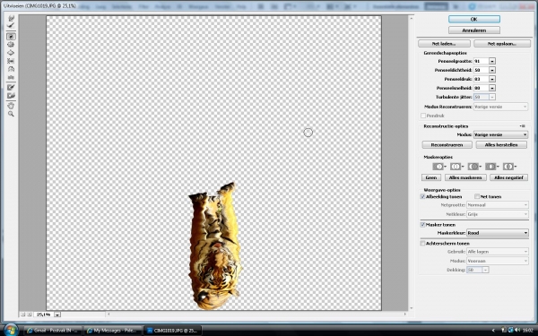Select the Pucker tool in Liquify toolbar
Viewport: 538px width, 336px height.
coord(11,45)
